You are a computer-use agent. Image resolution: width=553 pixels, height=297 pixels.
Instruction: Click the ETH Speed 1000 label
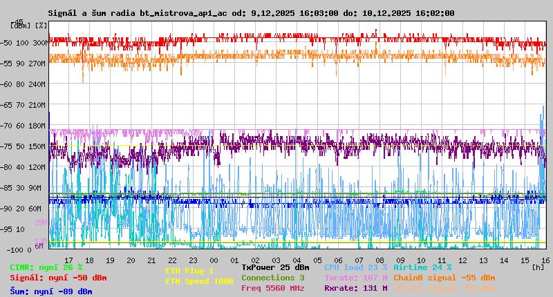pyautogui.click(x=199, y=281)
